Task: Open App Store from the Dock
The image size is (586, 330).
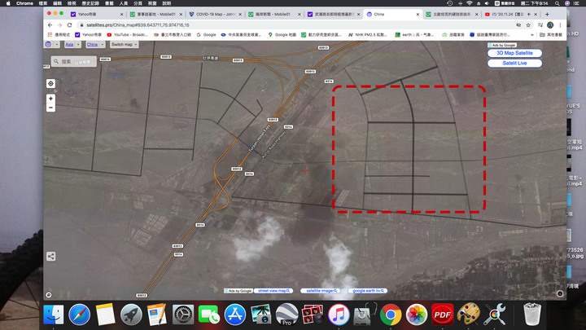Action: [234, 315]
